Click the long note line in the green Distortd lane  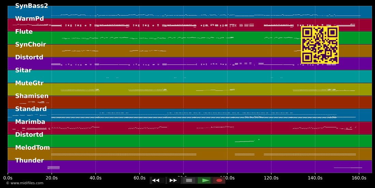click(244, 142)
